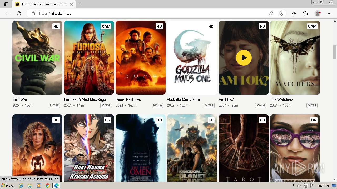337x189 pixels.
Task: Open The First Omen poster
Action: coord(141,148)
